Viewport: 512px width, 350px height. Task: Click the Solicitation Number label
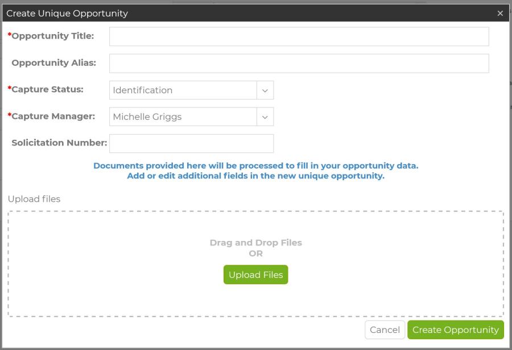[59, 143]
